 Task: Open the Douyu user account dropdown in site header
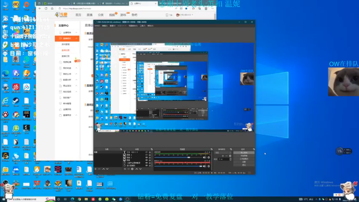(184, 15)
